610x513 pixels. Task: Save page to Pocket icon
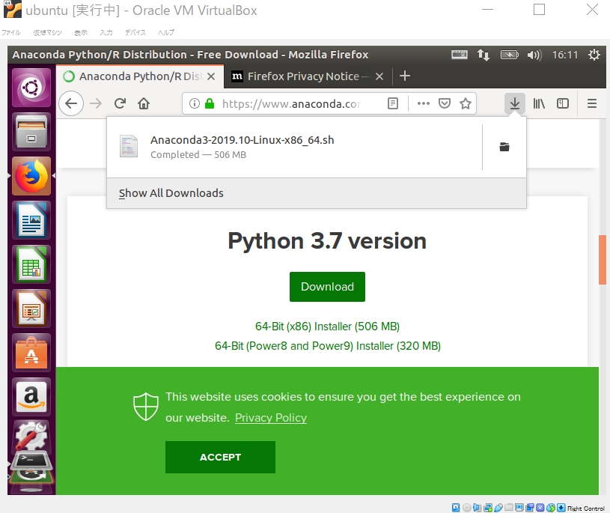pos(445,103)
